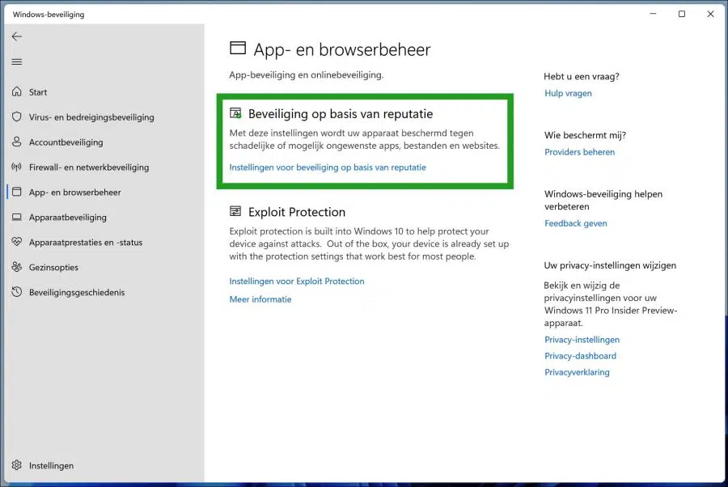The width and height of the screenshot is (728, 487).
Task: Select Gezinsopties in the sidebar
Action: (53, 268)
